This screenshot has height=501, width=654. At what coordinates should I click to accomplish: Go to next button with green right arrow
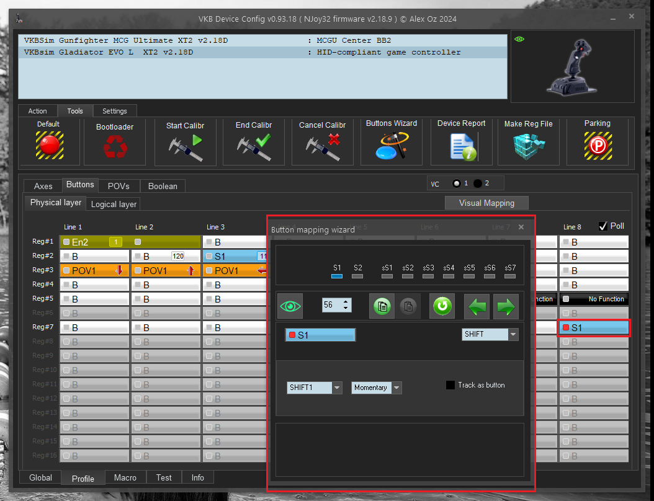pos(506,306)
